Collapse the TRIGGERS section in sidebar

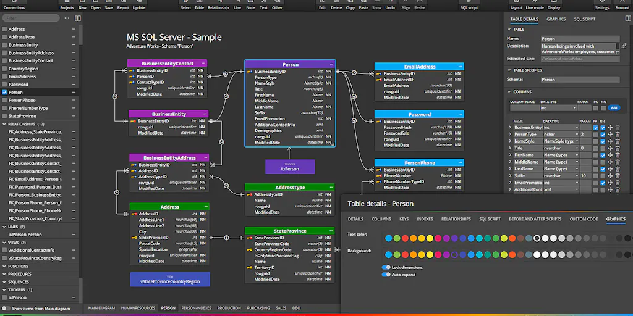coord(4,290)
